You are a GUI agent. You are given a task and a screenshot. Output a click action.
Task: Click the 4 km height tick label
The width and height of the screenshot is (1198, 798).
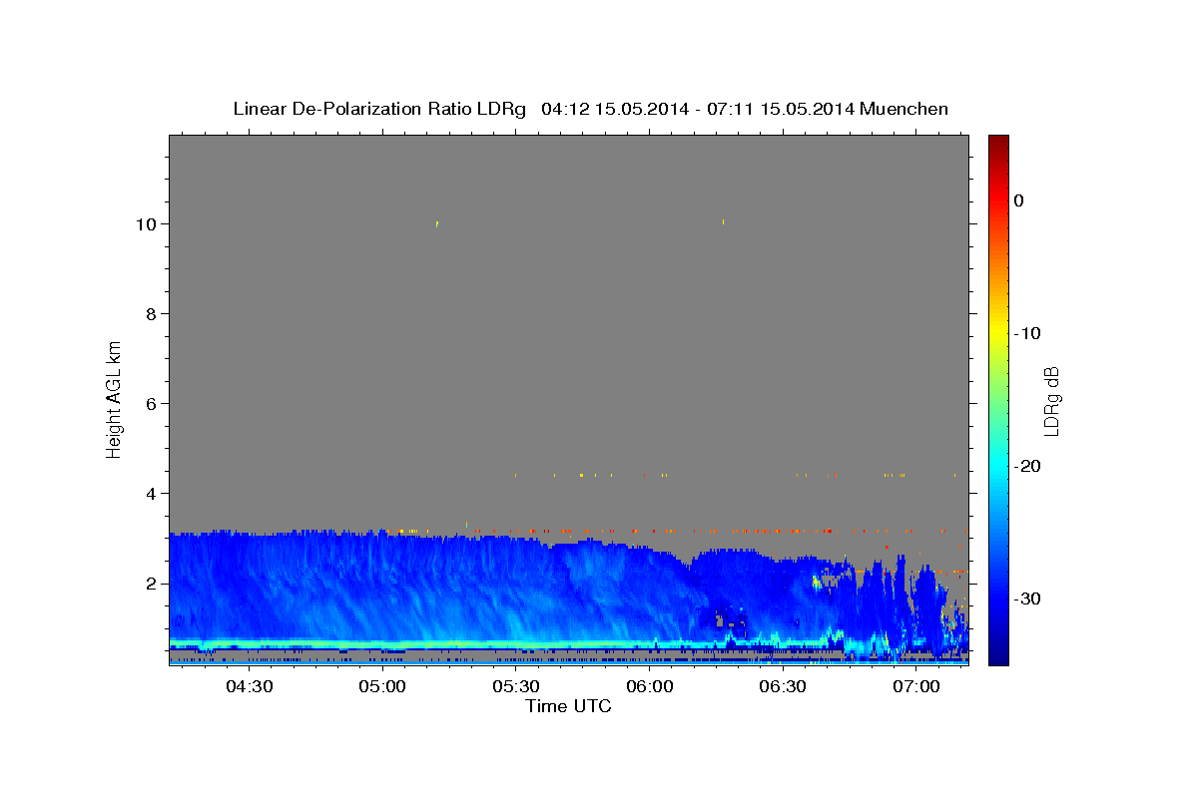tap(151, 494)
